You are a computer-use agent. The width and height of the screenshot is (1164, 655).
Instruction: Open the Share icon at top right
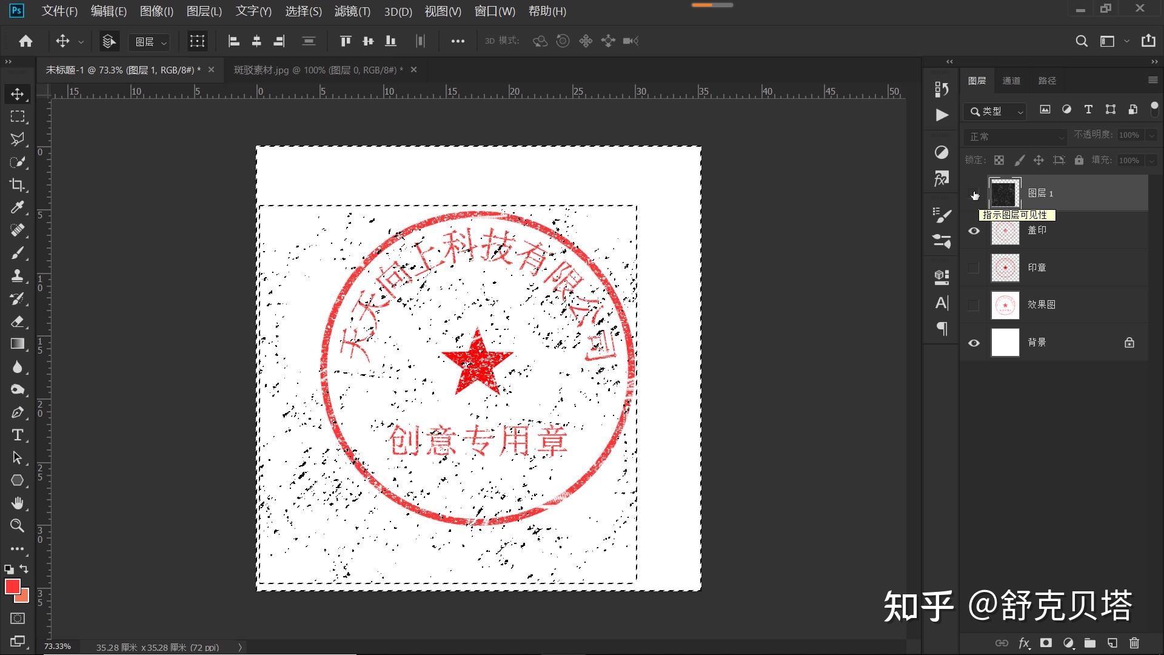[1148, 41]
